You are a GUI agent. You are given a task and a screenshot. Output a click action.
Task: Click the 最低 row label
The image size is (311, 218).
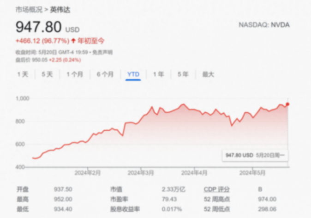(x=23, y=209)
